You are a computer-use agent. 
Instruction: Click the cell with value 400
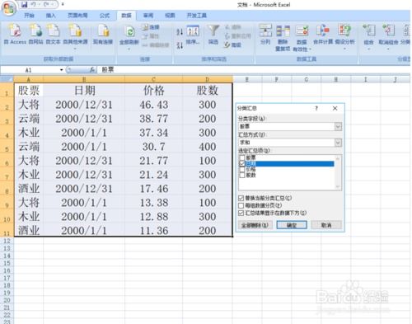208,147
